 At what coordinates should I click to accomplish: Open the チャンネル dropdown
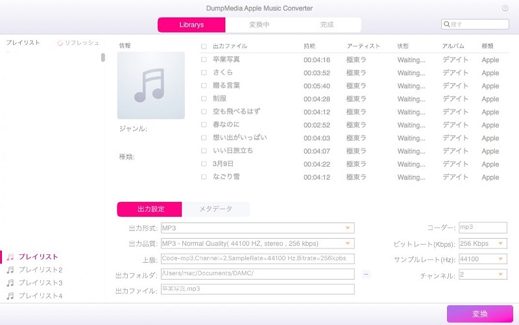pos(483,274)
